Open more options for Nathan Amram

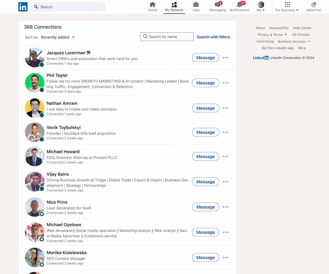[x=226, y=108]
